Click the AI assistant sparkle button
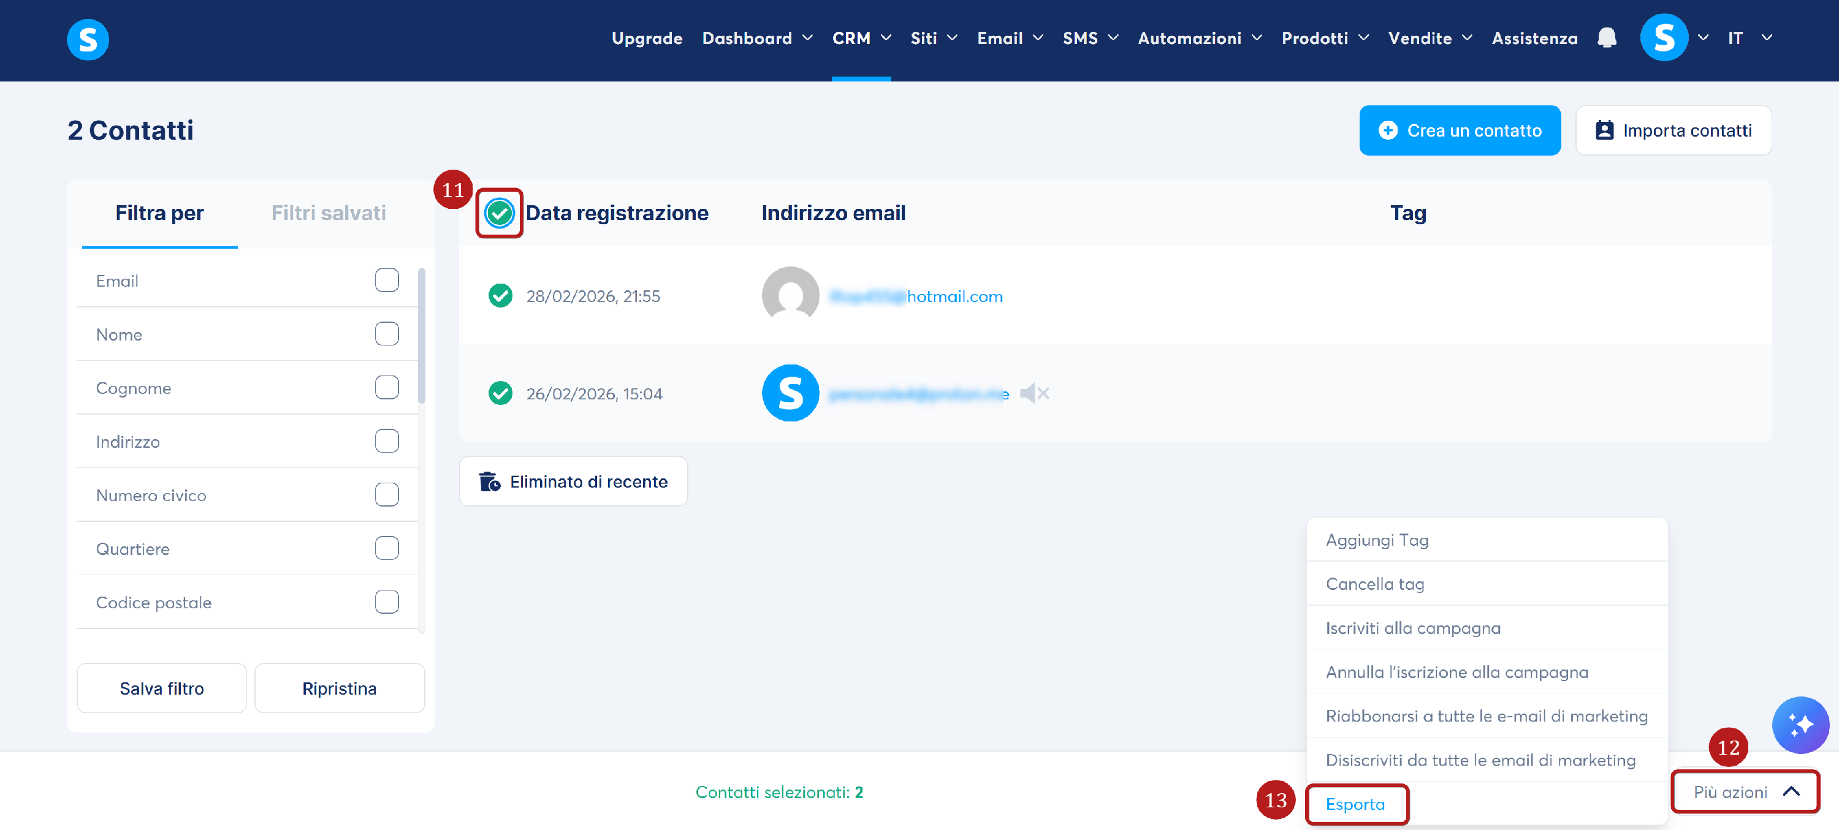1839x830 pixels. coord(1800,725)
